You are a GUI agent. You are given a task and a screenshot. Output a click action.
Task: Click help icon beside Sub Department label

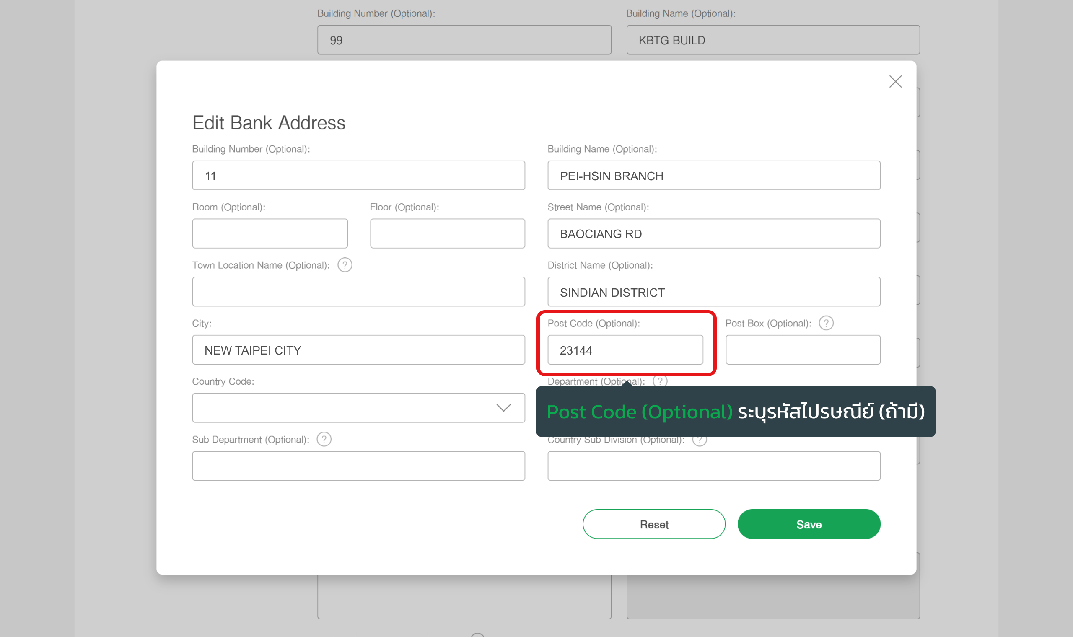click(324, 439)
